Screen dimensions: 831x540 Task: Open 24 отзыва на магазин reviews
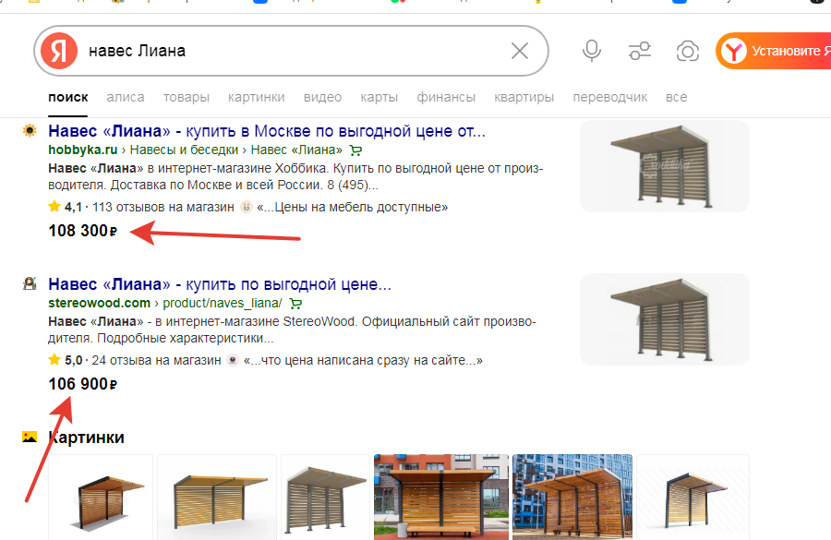click(156, 360)
